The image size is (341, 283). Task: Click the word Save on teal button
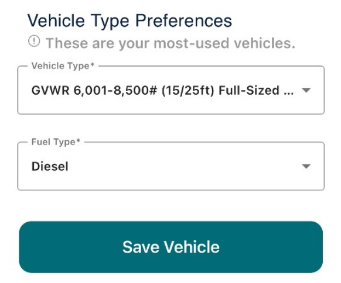[141, 247]
